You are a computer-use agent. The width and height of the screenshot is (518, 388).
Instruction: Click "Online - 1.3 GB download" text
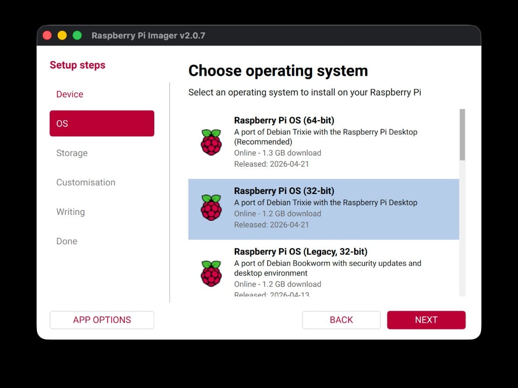pos(278,153)
